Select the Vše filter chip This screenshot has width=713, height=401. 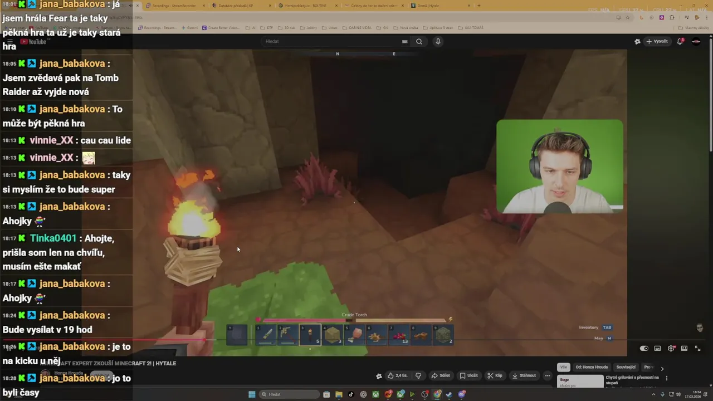point(564,368)
